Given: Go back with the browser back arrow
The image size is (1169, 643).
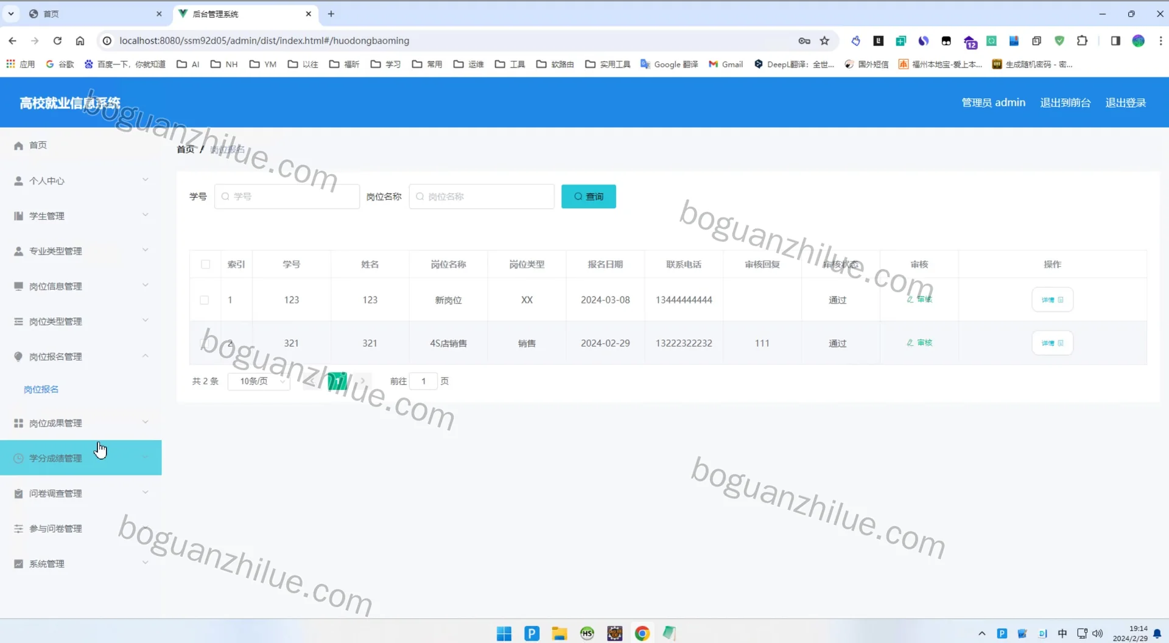Looking at the screenshot, I should 13,41.
